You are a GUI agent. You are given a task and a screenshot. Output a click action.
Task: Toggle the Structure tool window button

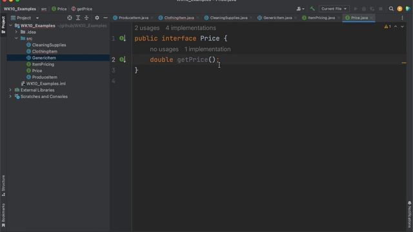point(3,186)
